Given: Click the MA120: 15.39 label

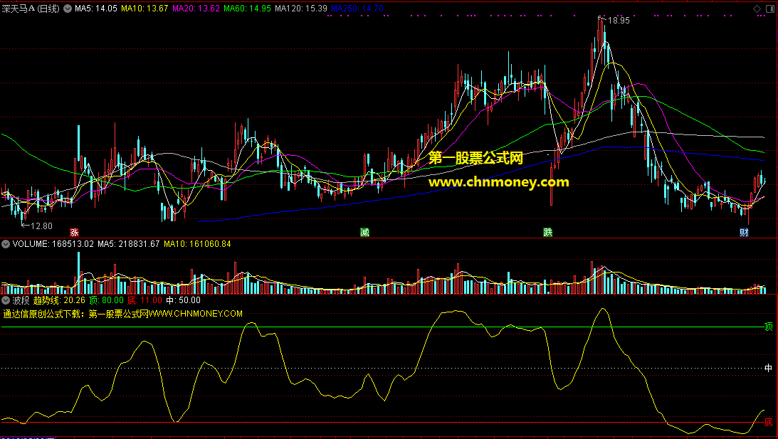Looking at the screenshot, I should tap(300, 9).
